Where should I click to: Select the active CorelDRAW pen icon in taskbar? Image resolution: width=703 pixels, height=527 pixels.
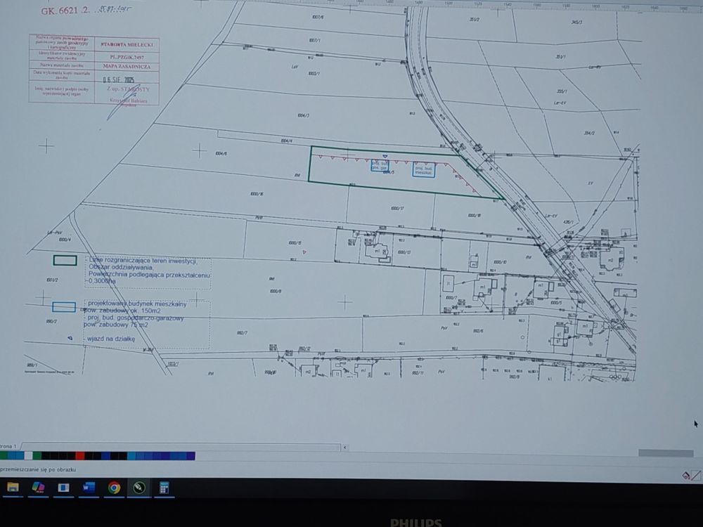(x=138, y=488)
